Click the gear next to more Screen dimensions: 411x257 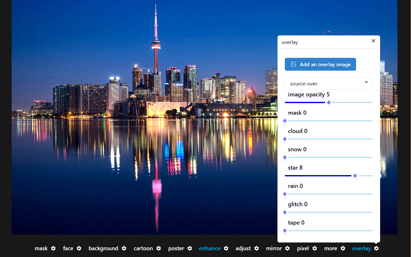point(344,248)
